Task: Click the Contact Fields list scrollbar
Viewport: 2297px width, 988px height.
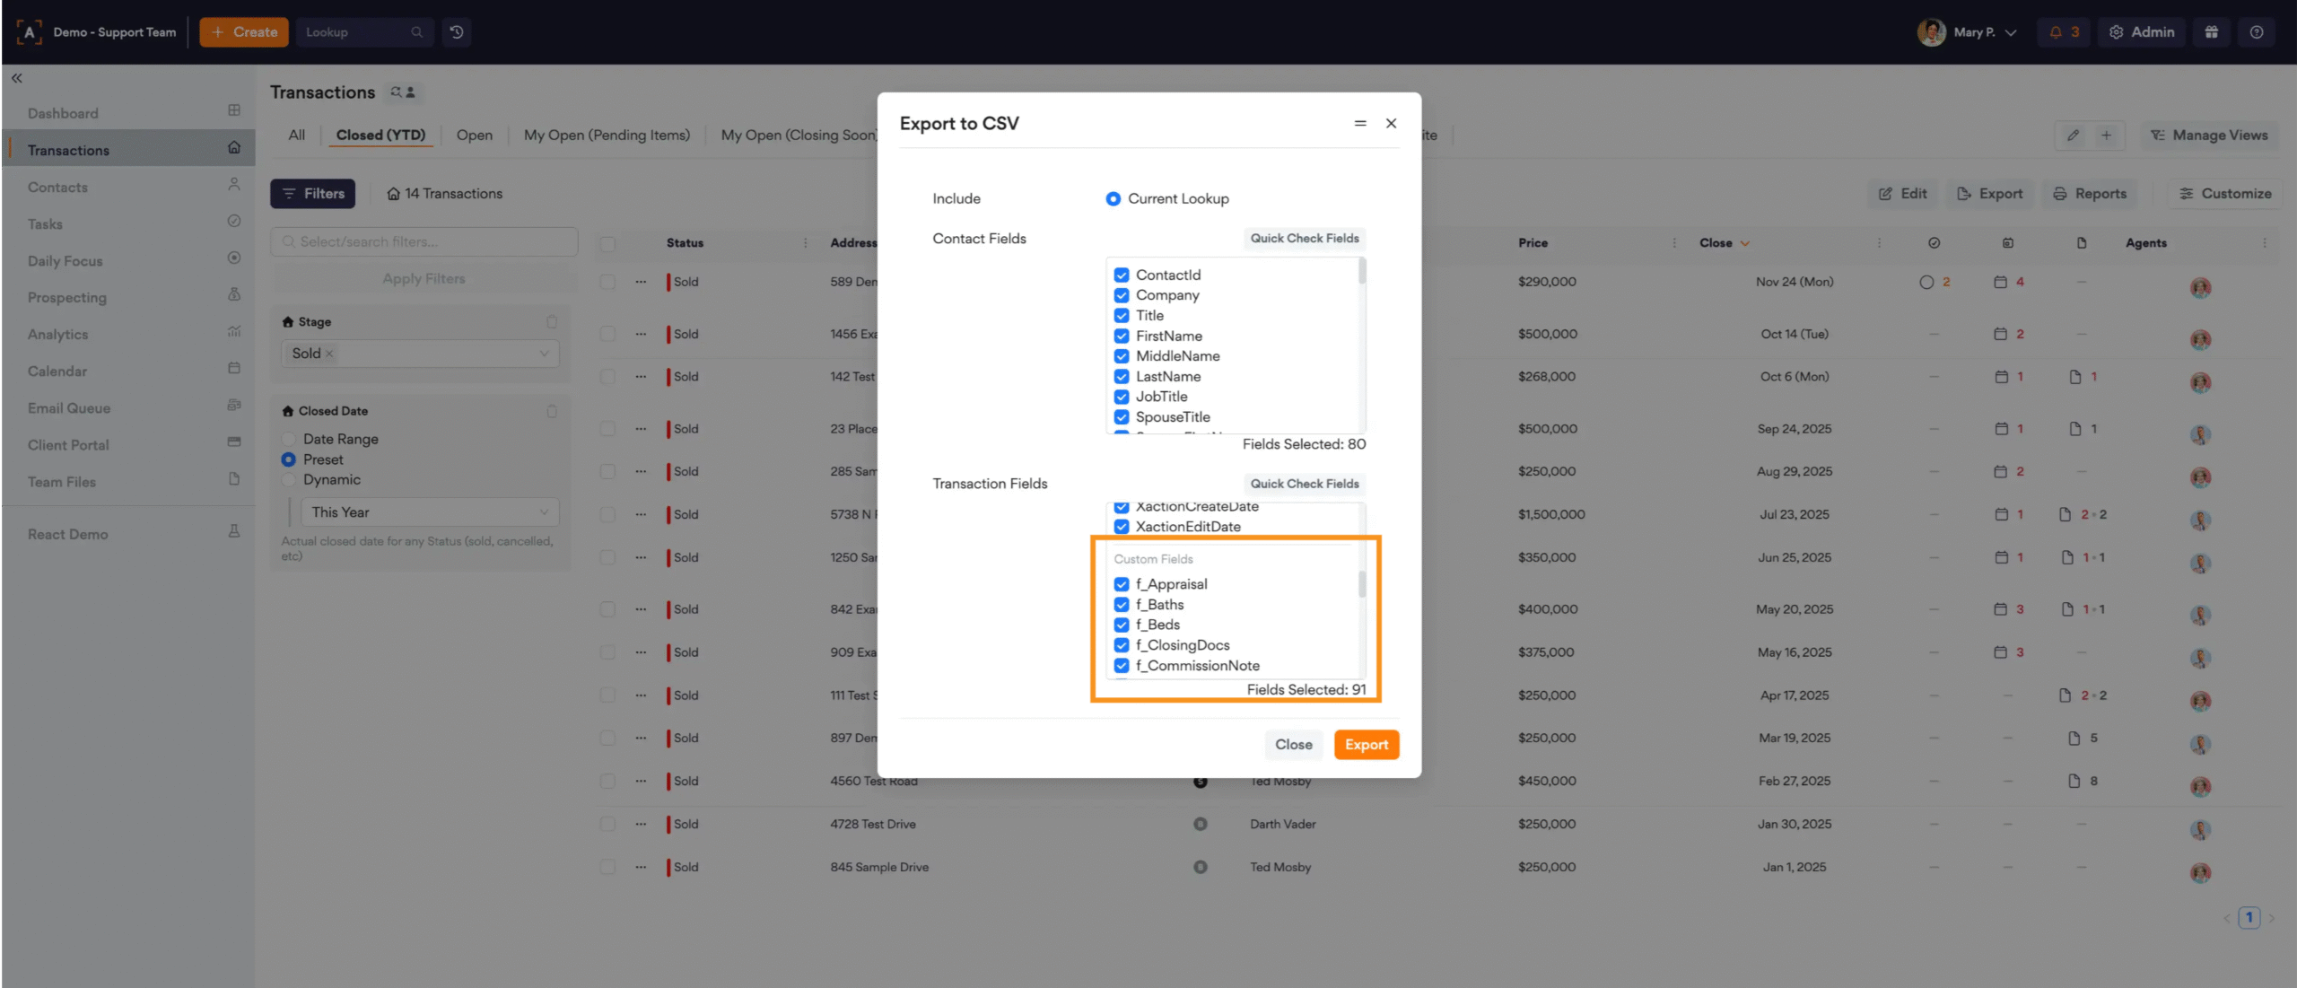Action: click(1362, 272)
